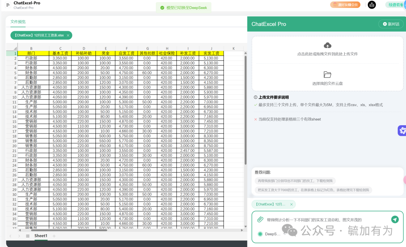Image resolution: width=406 pixels, height=247 pixels.
Task: Click the 续费套餐 renew button
Action: coord(395,5)
